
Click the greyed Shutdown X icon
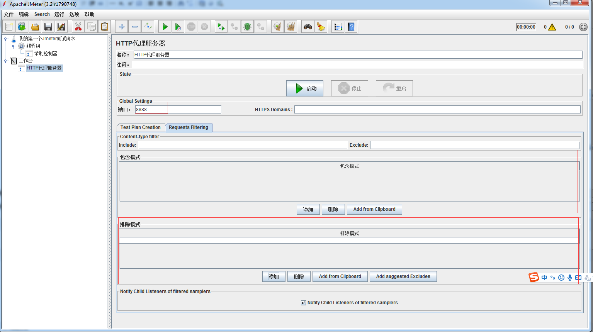pos(204,27)
